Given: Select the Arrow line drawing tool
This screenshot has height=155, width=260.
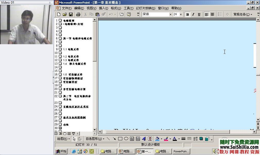Looking at the screenshot, I should click(114, 139).
